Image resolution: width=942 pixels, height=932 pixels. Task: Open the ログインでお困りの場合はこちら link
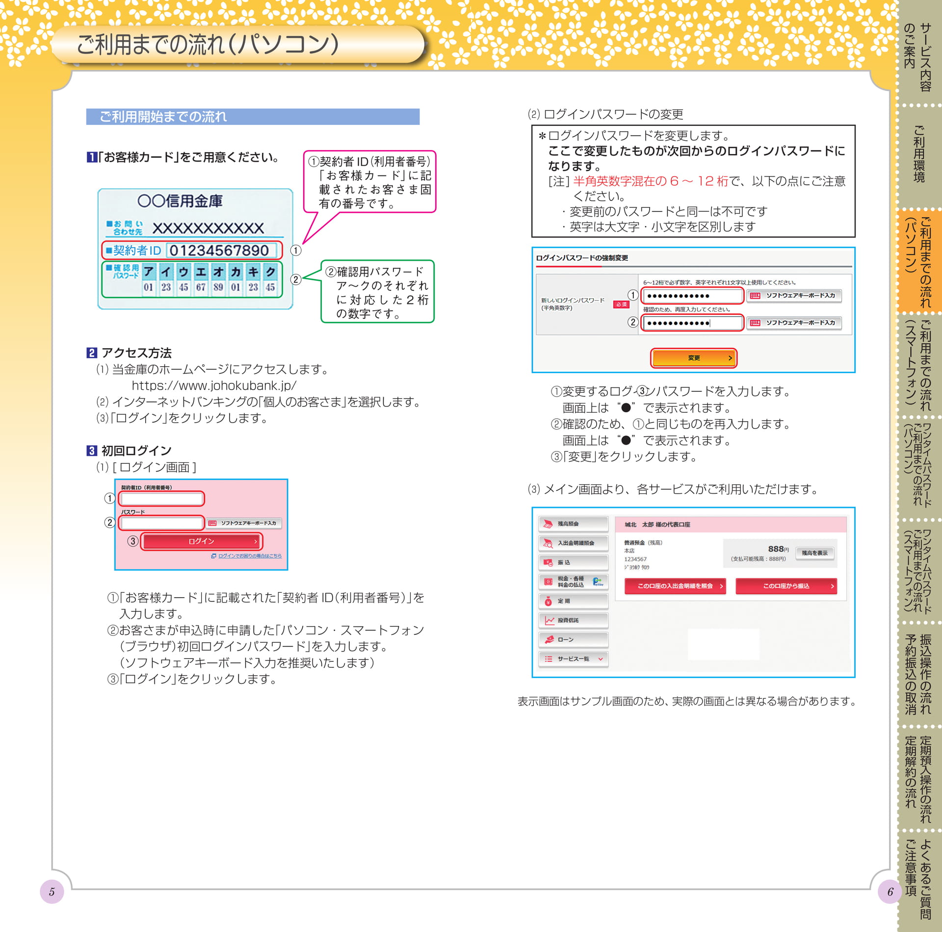[250, 555]
